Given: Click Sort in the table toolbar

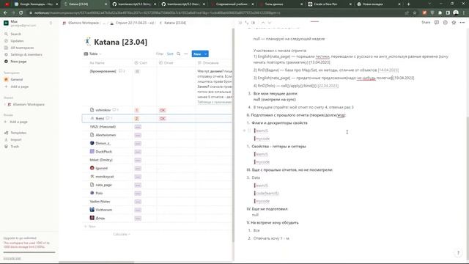Looking at the screenshot, I should [x=170, y=54].
